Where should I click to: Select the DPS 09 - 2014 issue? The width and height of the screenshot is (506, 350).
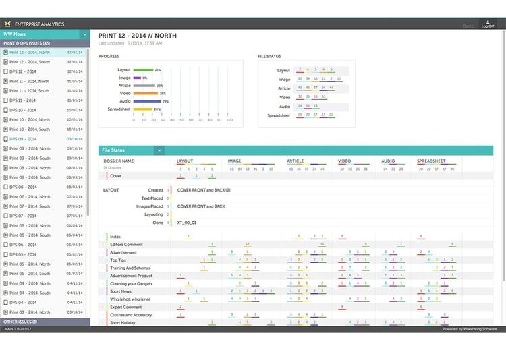tap(23, 139)
